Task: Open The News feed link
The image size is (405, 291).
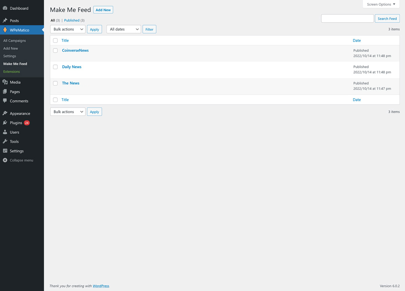Action: pyautogui.click(x=71, y=83)
